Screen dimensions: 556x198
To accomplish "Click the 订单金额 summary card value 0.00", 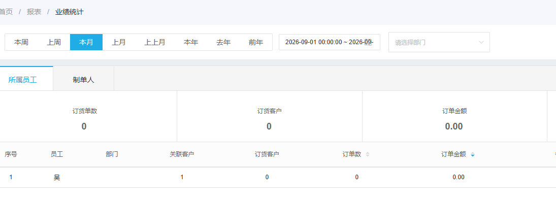I will coord(454,126).
